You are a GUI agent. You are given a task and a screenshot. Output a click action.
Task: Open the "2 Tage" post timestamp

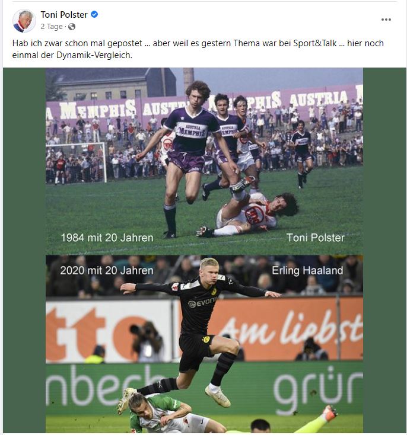(x=52, y=27)
